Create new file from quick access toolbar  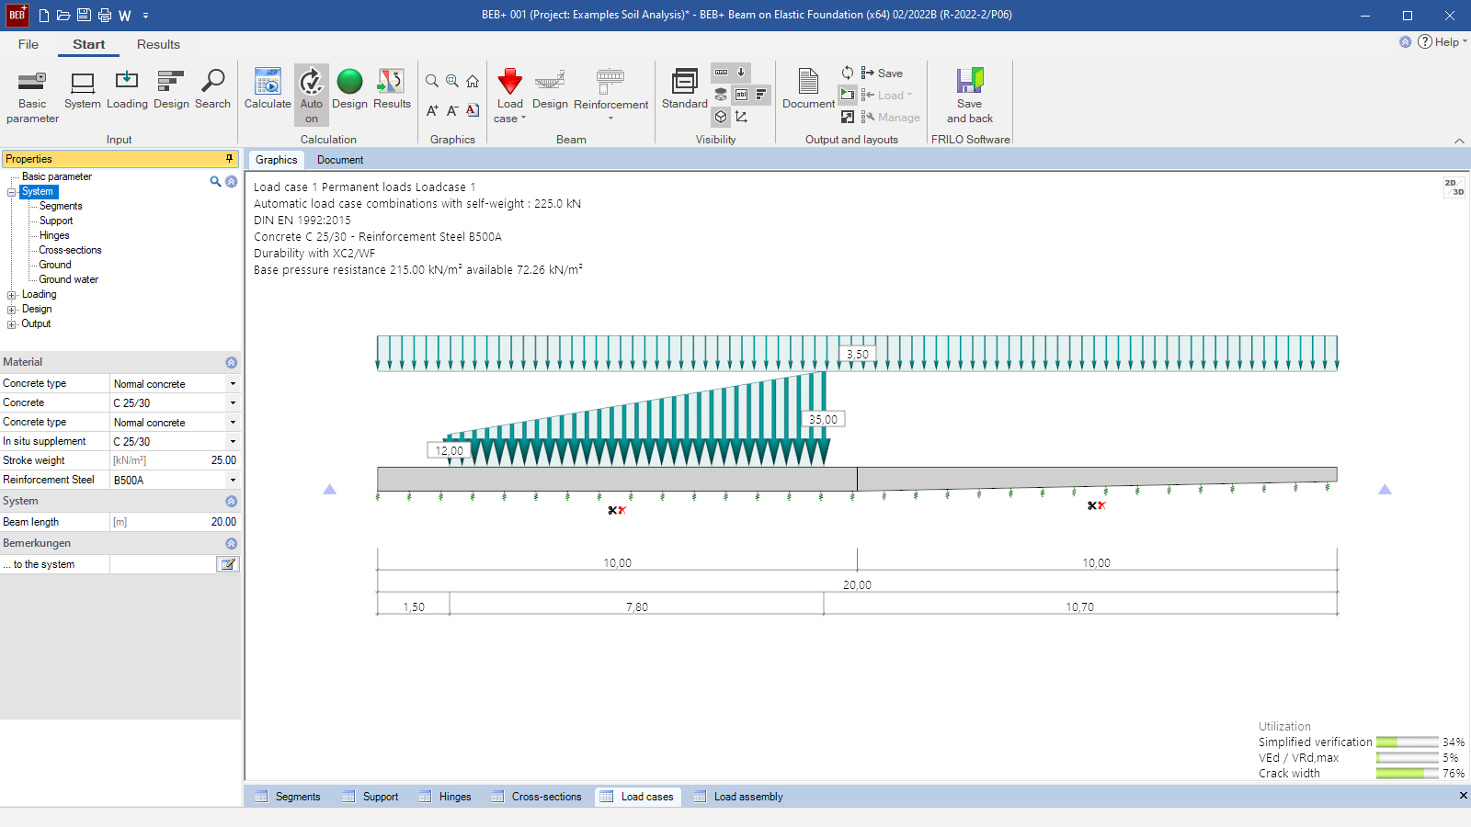pos(43,16)
